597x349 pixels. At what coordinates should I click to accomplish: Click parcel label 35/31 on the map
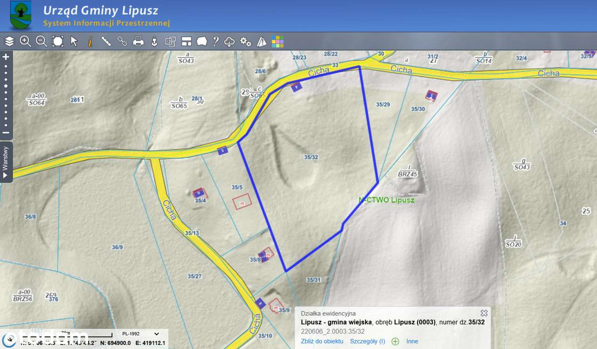pos(313,280)
